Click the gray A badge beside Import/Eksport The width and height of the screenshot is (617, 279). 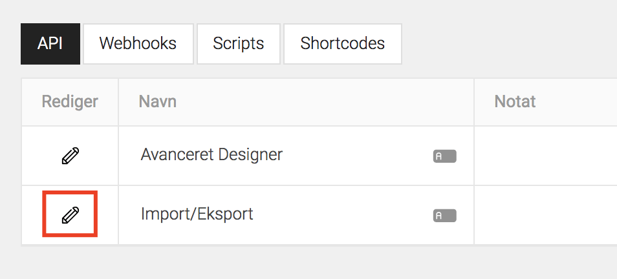point(445,215)
